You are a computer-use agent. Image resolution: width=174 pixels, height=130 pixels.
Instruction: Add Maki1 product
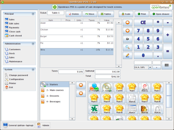[145, 87]
